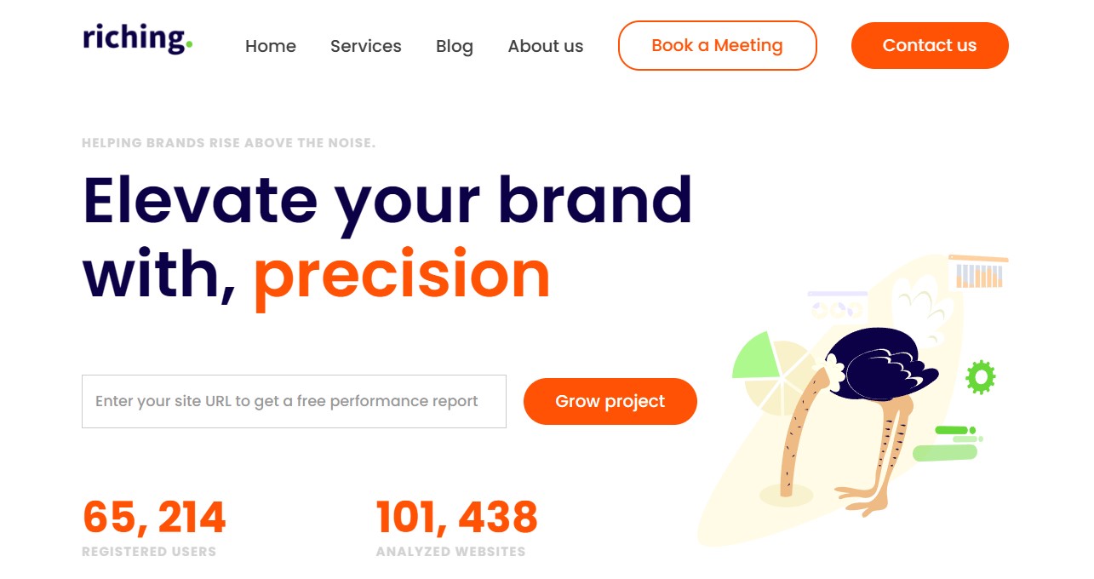Click the green dot in the logo
Image resolution: width=1094 pixels, height=579 pixels.
(x=189, y=43)
